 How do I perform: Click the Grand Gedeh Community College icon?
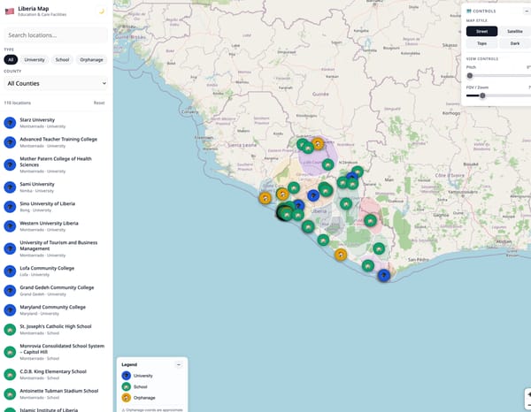tap(10, 291)
